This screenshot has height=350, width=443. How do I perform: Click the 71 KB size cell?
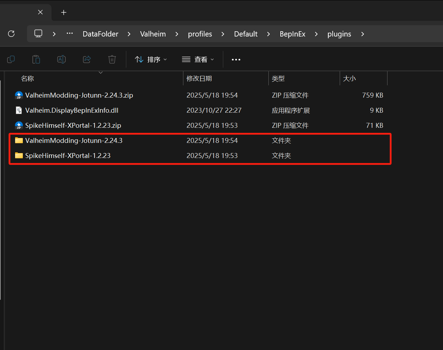(374, 125)
